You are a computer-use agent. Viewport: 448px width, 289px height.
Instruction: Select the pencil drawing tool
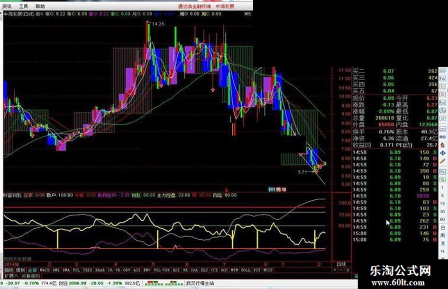[x=443, y=161]
